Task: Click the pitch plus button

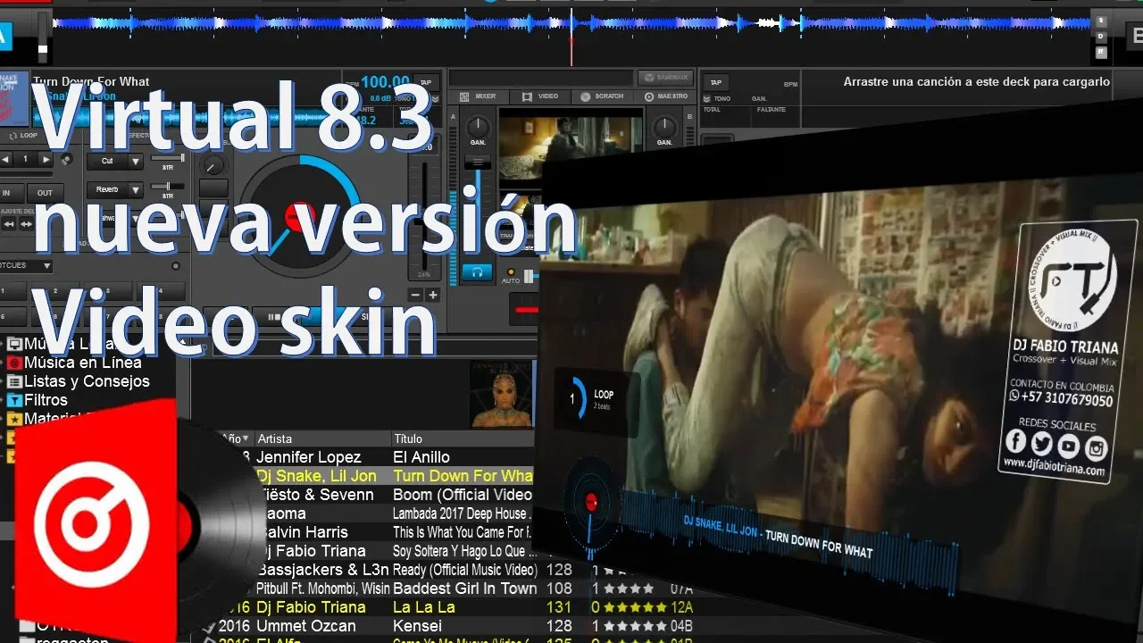Action: pos(433,295)
